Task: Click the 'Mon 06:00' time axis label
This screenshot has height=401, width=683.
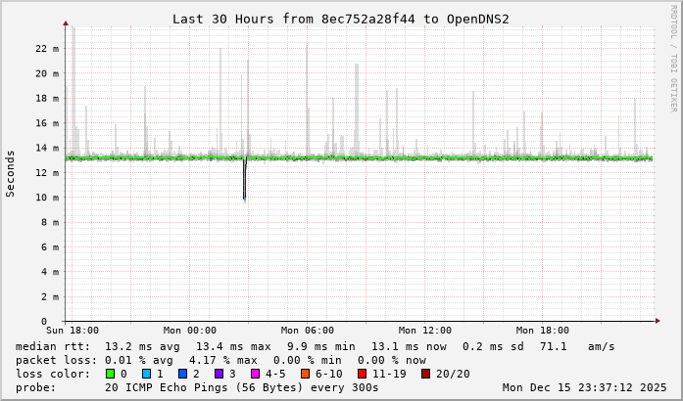Action: pyautogui.click(x=307, y=331)
